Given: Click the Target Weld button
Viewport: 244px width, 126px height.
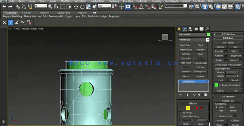Looking at the screenshot, I should point(235,56).
